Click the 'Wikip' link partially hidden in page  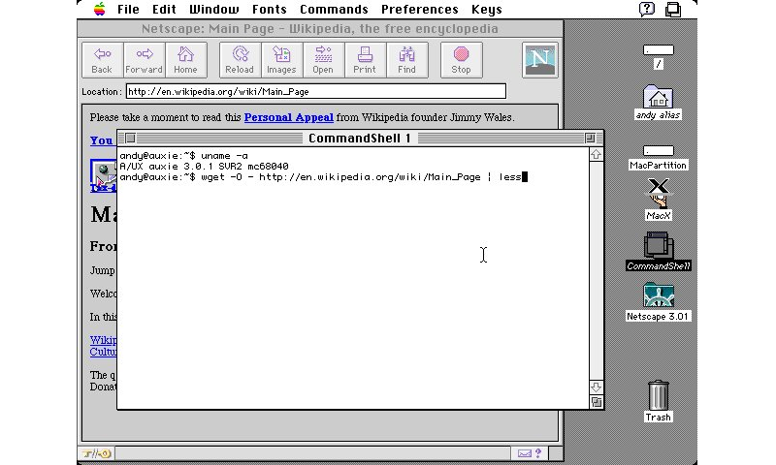click(104, 340)
